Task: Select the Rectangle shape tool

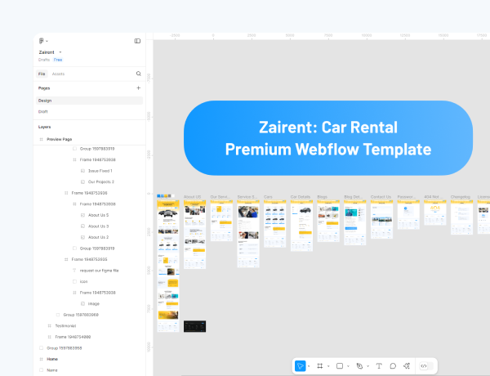Action: pyautogui.click(x=340, y=365)
